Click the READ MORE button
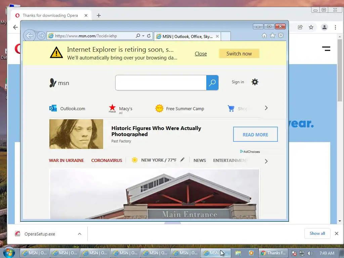This screenshot has width=344, height=258. tap(255, 134)
